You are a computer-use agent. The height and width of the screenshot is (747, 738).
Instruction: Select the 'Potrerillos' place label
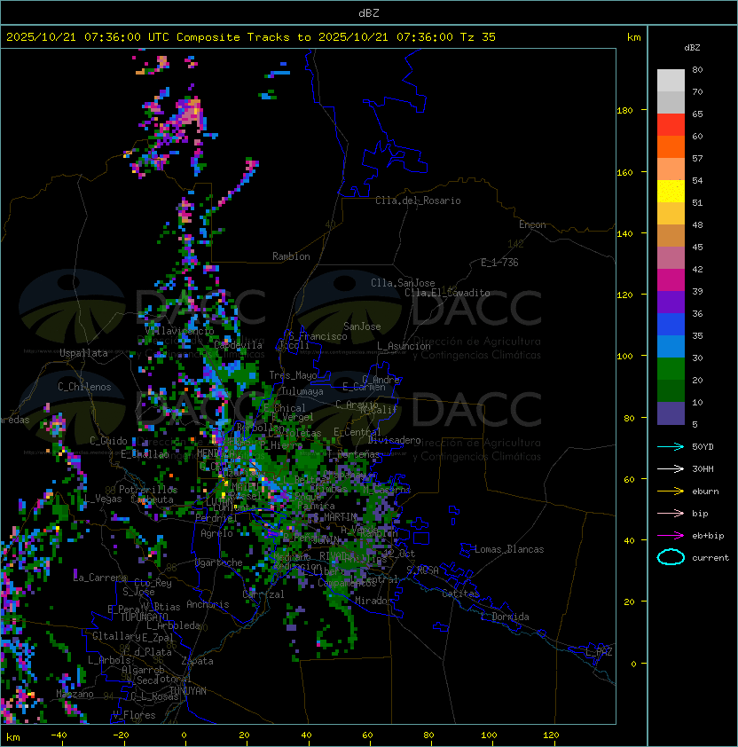point(148,490)
